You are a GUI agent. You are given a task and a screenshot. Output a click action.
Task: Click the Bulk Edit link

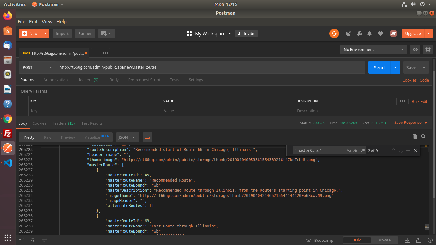[x=419, y=101]
